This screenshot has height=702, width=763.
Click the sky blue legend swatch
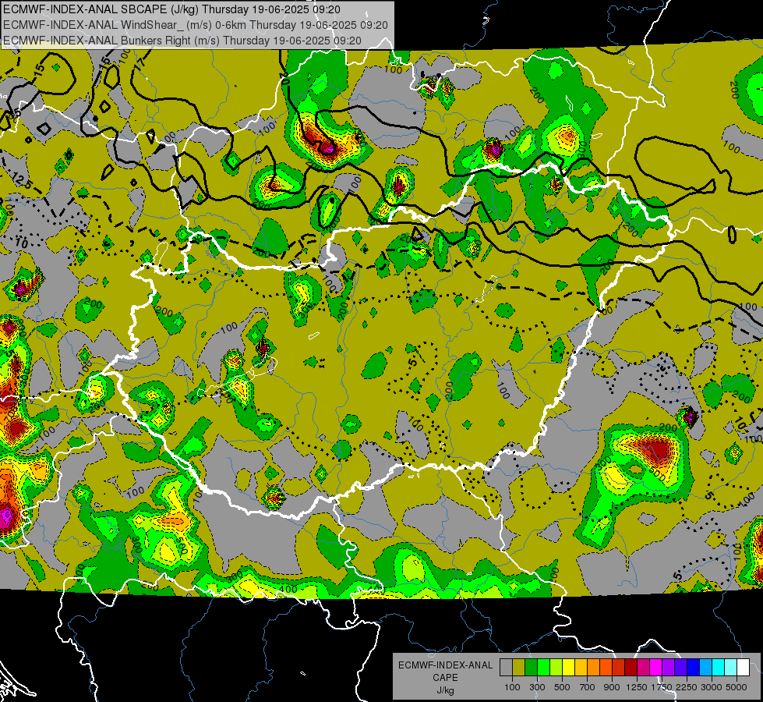click(705, 668)
